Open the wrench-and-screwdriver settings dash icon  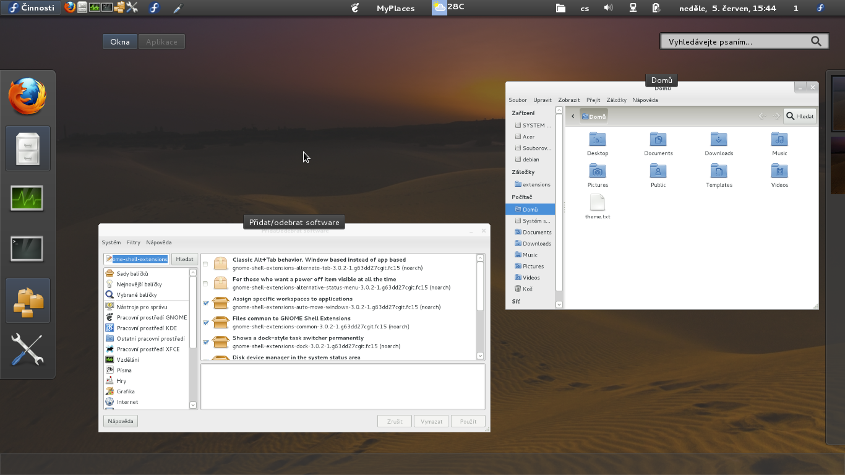(27, 349)
